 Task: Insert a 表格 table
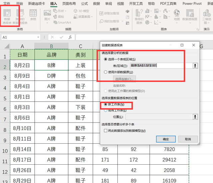tap(33, 15)
